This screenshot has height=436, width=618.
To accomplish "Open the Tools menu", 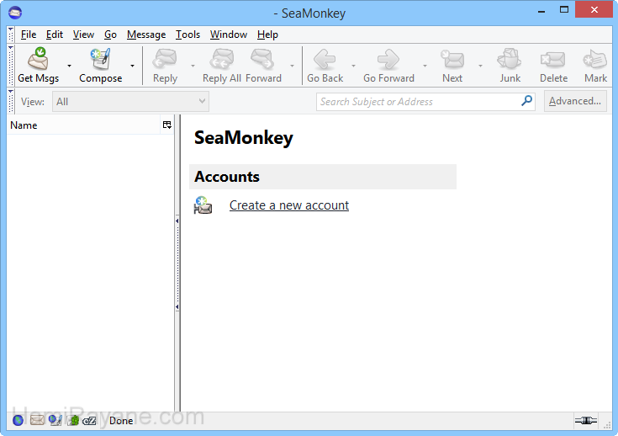I will click(188, 35).
